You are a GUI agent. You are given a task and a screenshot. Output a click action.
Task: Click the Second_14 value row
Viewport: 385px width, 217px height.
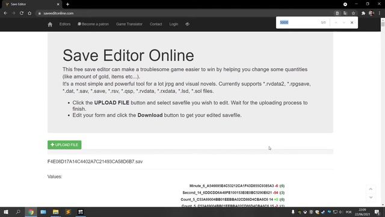[x=233, y=193]
